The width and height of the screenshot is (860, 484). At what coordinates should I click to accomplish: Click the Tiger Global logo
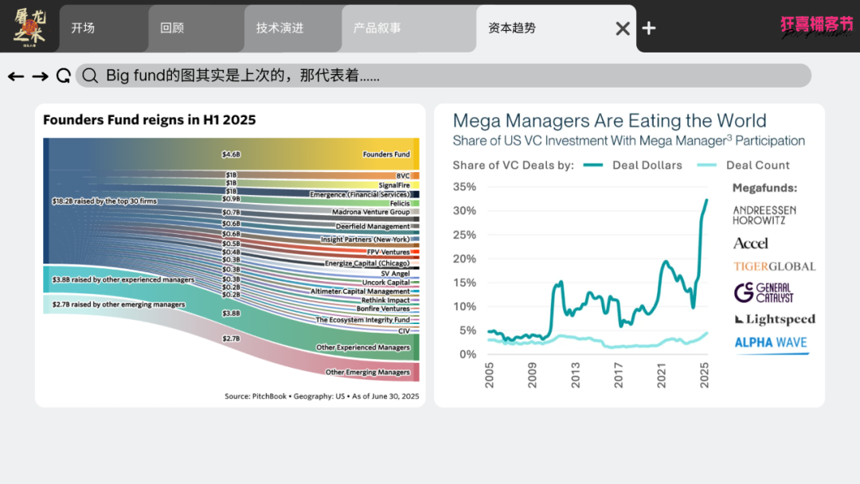[x=775, y=267]
